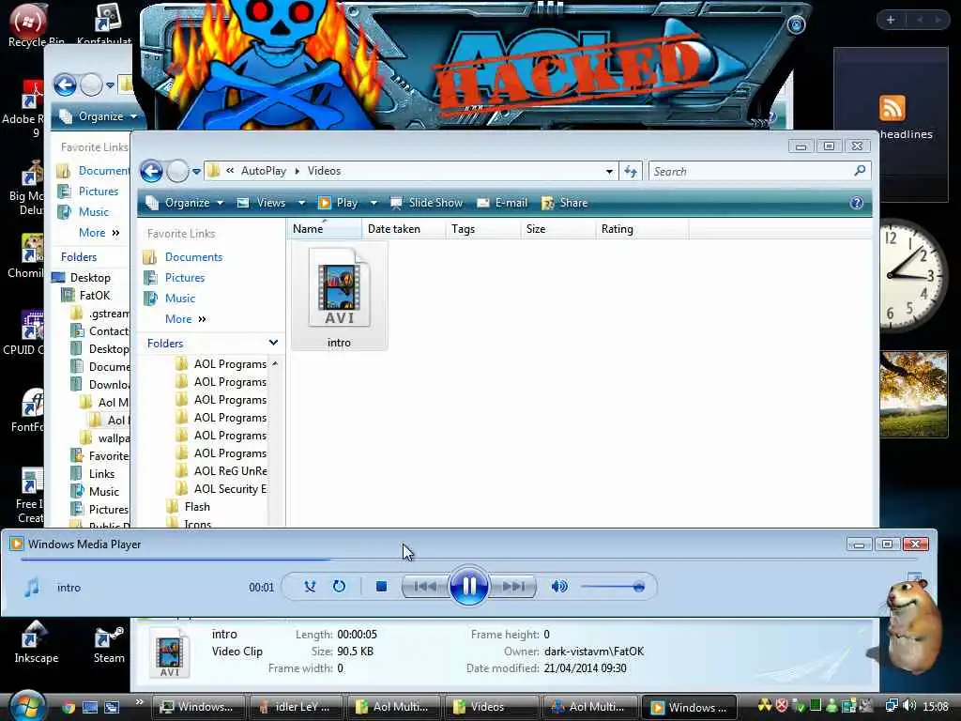Select AOL ReG UnRe folder in tree
The width and height of the screenshot is (961, 721).
click(230, 471)
